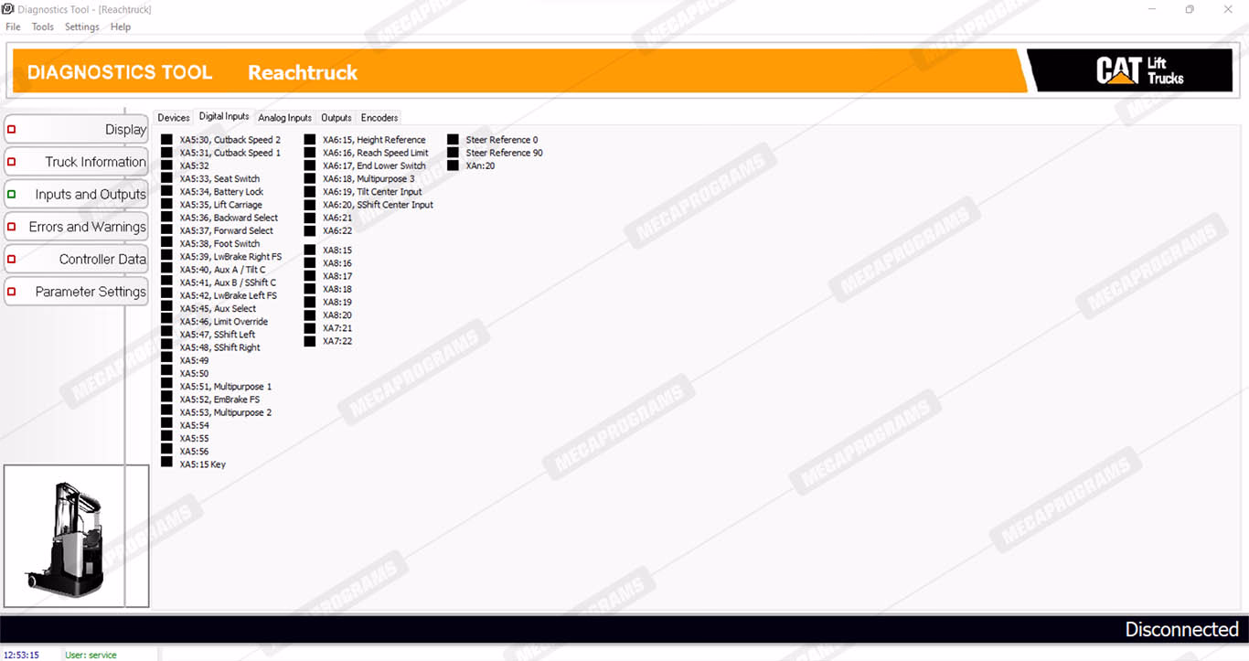The height and width of the screenshot is (661, 1249).
Task: Click the XA5:48, SShift Right label
Action: 219,347
